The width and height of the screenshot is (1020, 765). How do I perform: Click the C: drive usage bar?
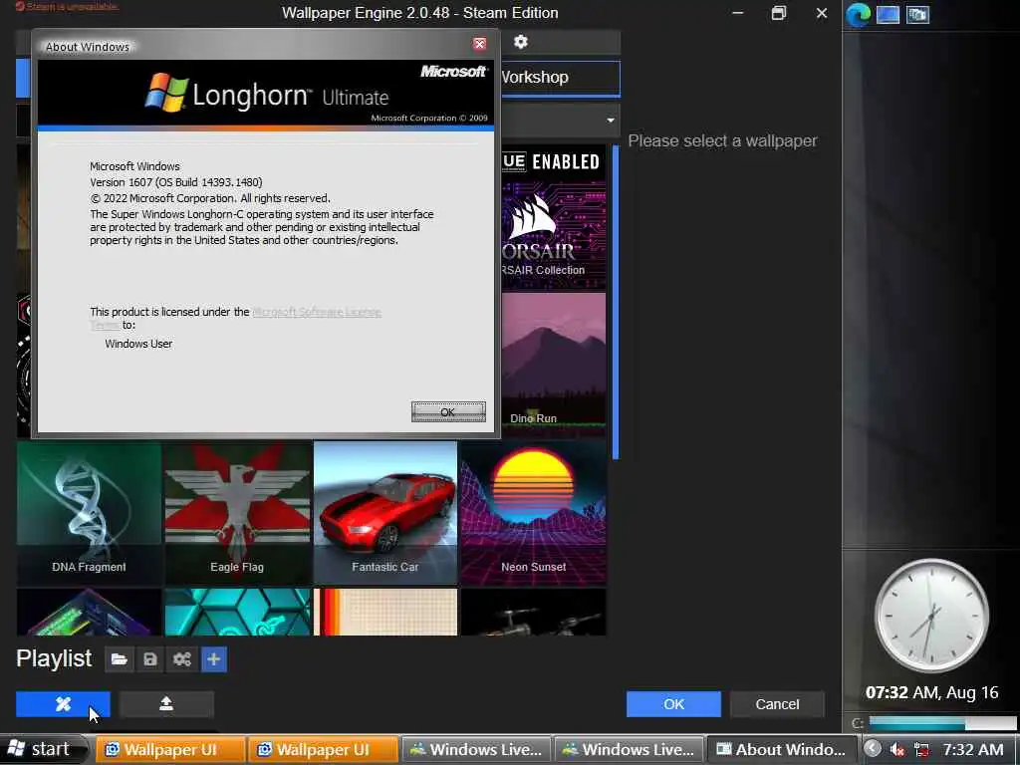[x=942, y=723]
